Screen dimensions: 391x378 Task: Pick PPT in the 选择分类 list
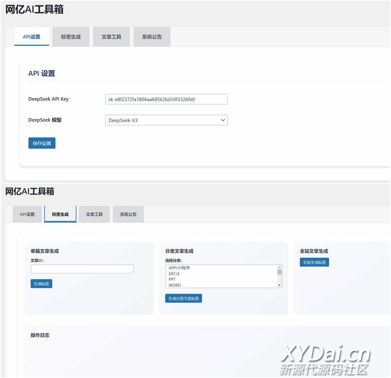click(172, 279)
